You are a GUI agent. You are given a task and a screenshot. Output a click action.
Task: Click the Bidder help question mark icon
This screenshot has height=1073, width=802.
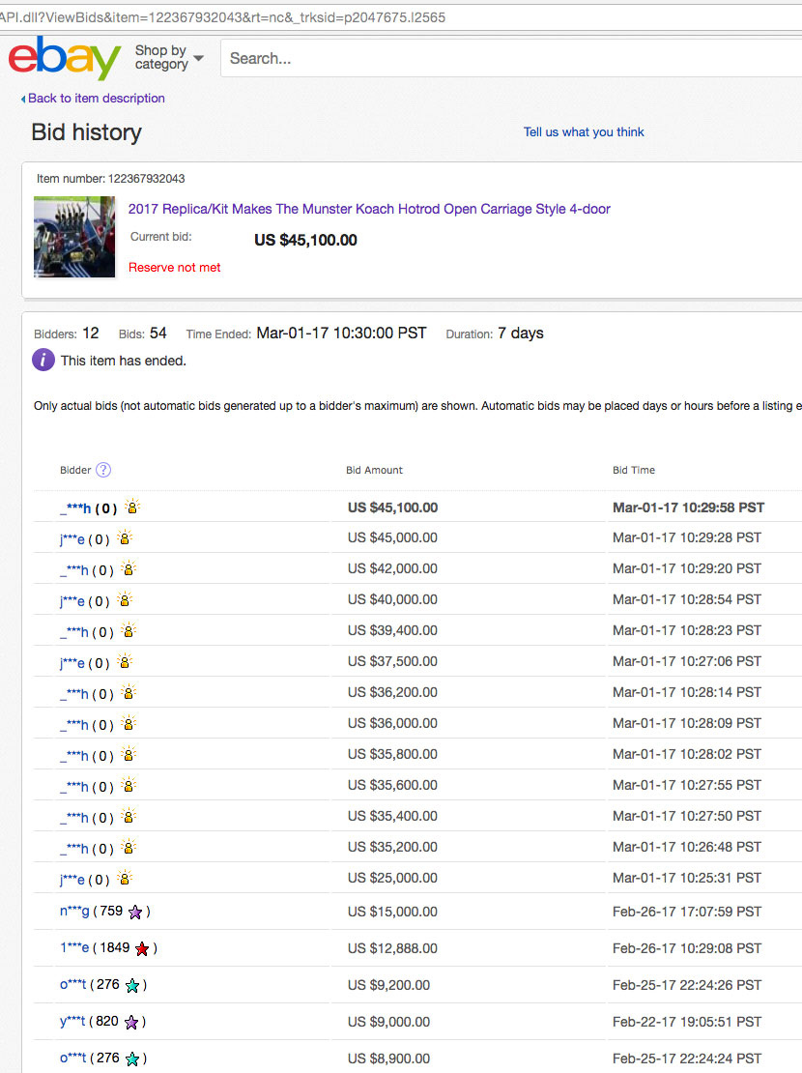103,470
